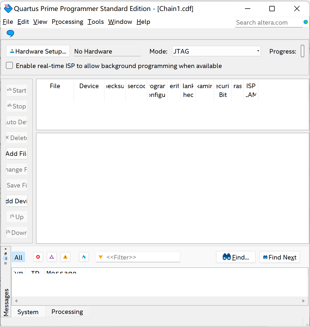310x327 pixels.
Task: Close the Messages panel with small x
Action: point(6,249)
